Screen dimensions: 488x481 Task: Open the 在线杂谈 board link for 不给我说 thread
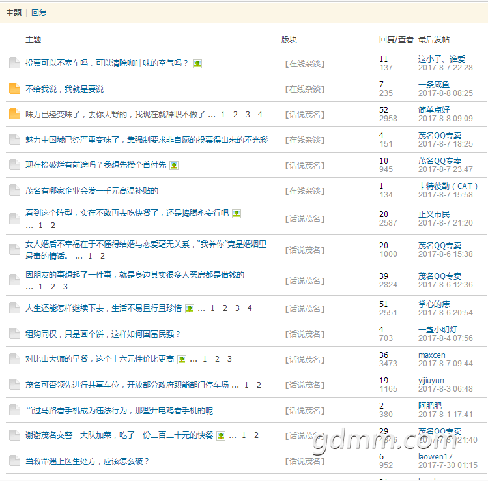coord(304,89)
